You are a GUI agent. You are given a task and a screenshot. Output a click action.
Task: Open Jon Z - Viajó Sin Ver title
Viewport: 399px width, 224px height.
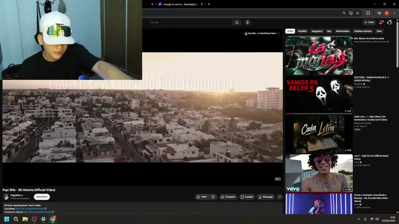[371, 157]
